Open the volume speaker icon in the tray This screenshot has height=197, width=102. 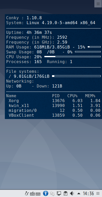[x=72, y=193]
